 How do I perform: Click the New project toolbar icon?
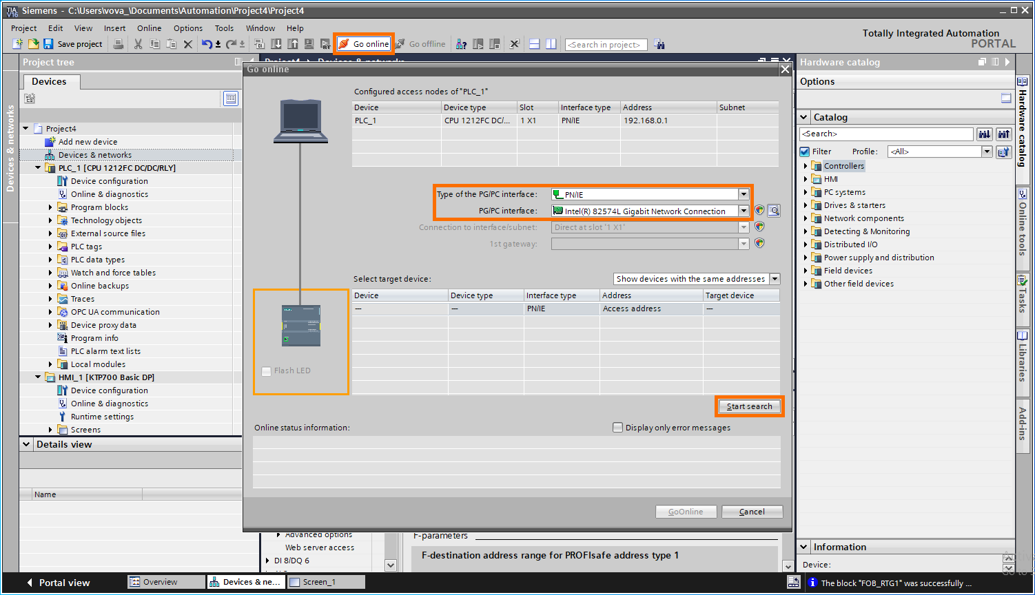pyautogui.click(x=18, y=44)
